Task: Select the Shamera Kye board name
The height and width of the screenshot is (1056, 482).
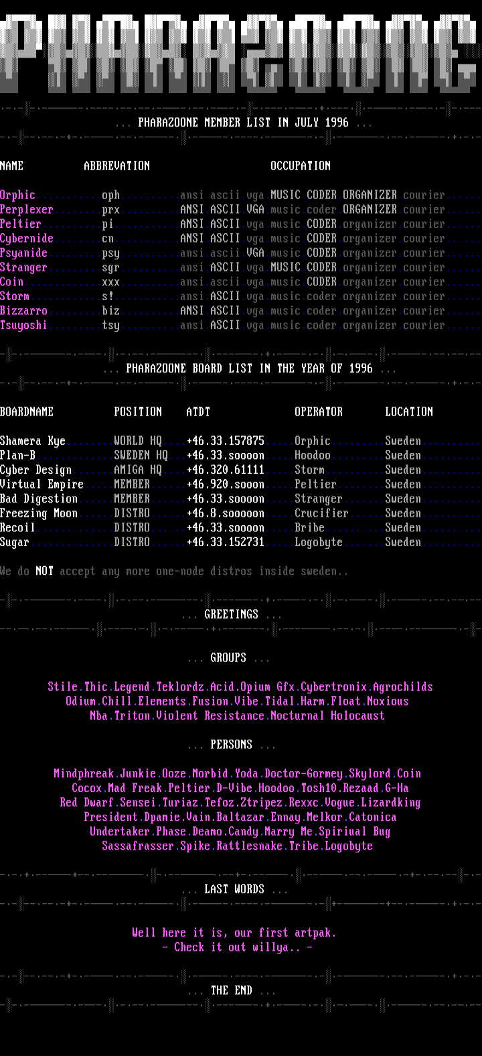Action: coord(33,441)
